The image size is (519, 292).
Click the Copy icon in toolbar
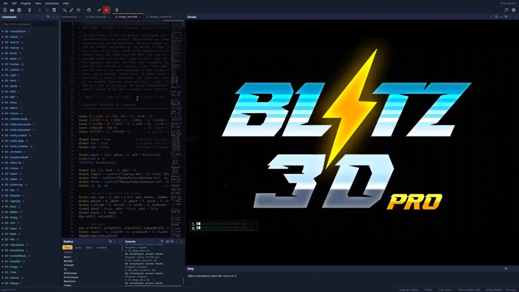tap(47, 10)
